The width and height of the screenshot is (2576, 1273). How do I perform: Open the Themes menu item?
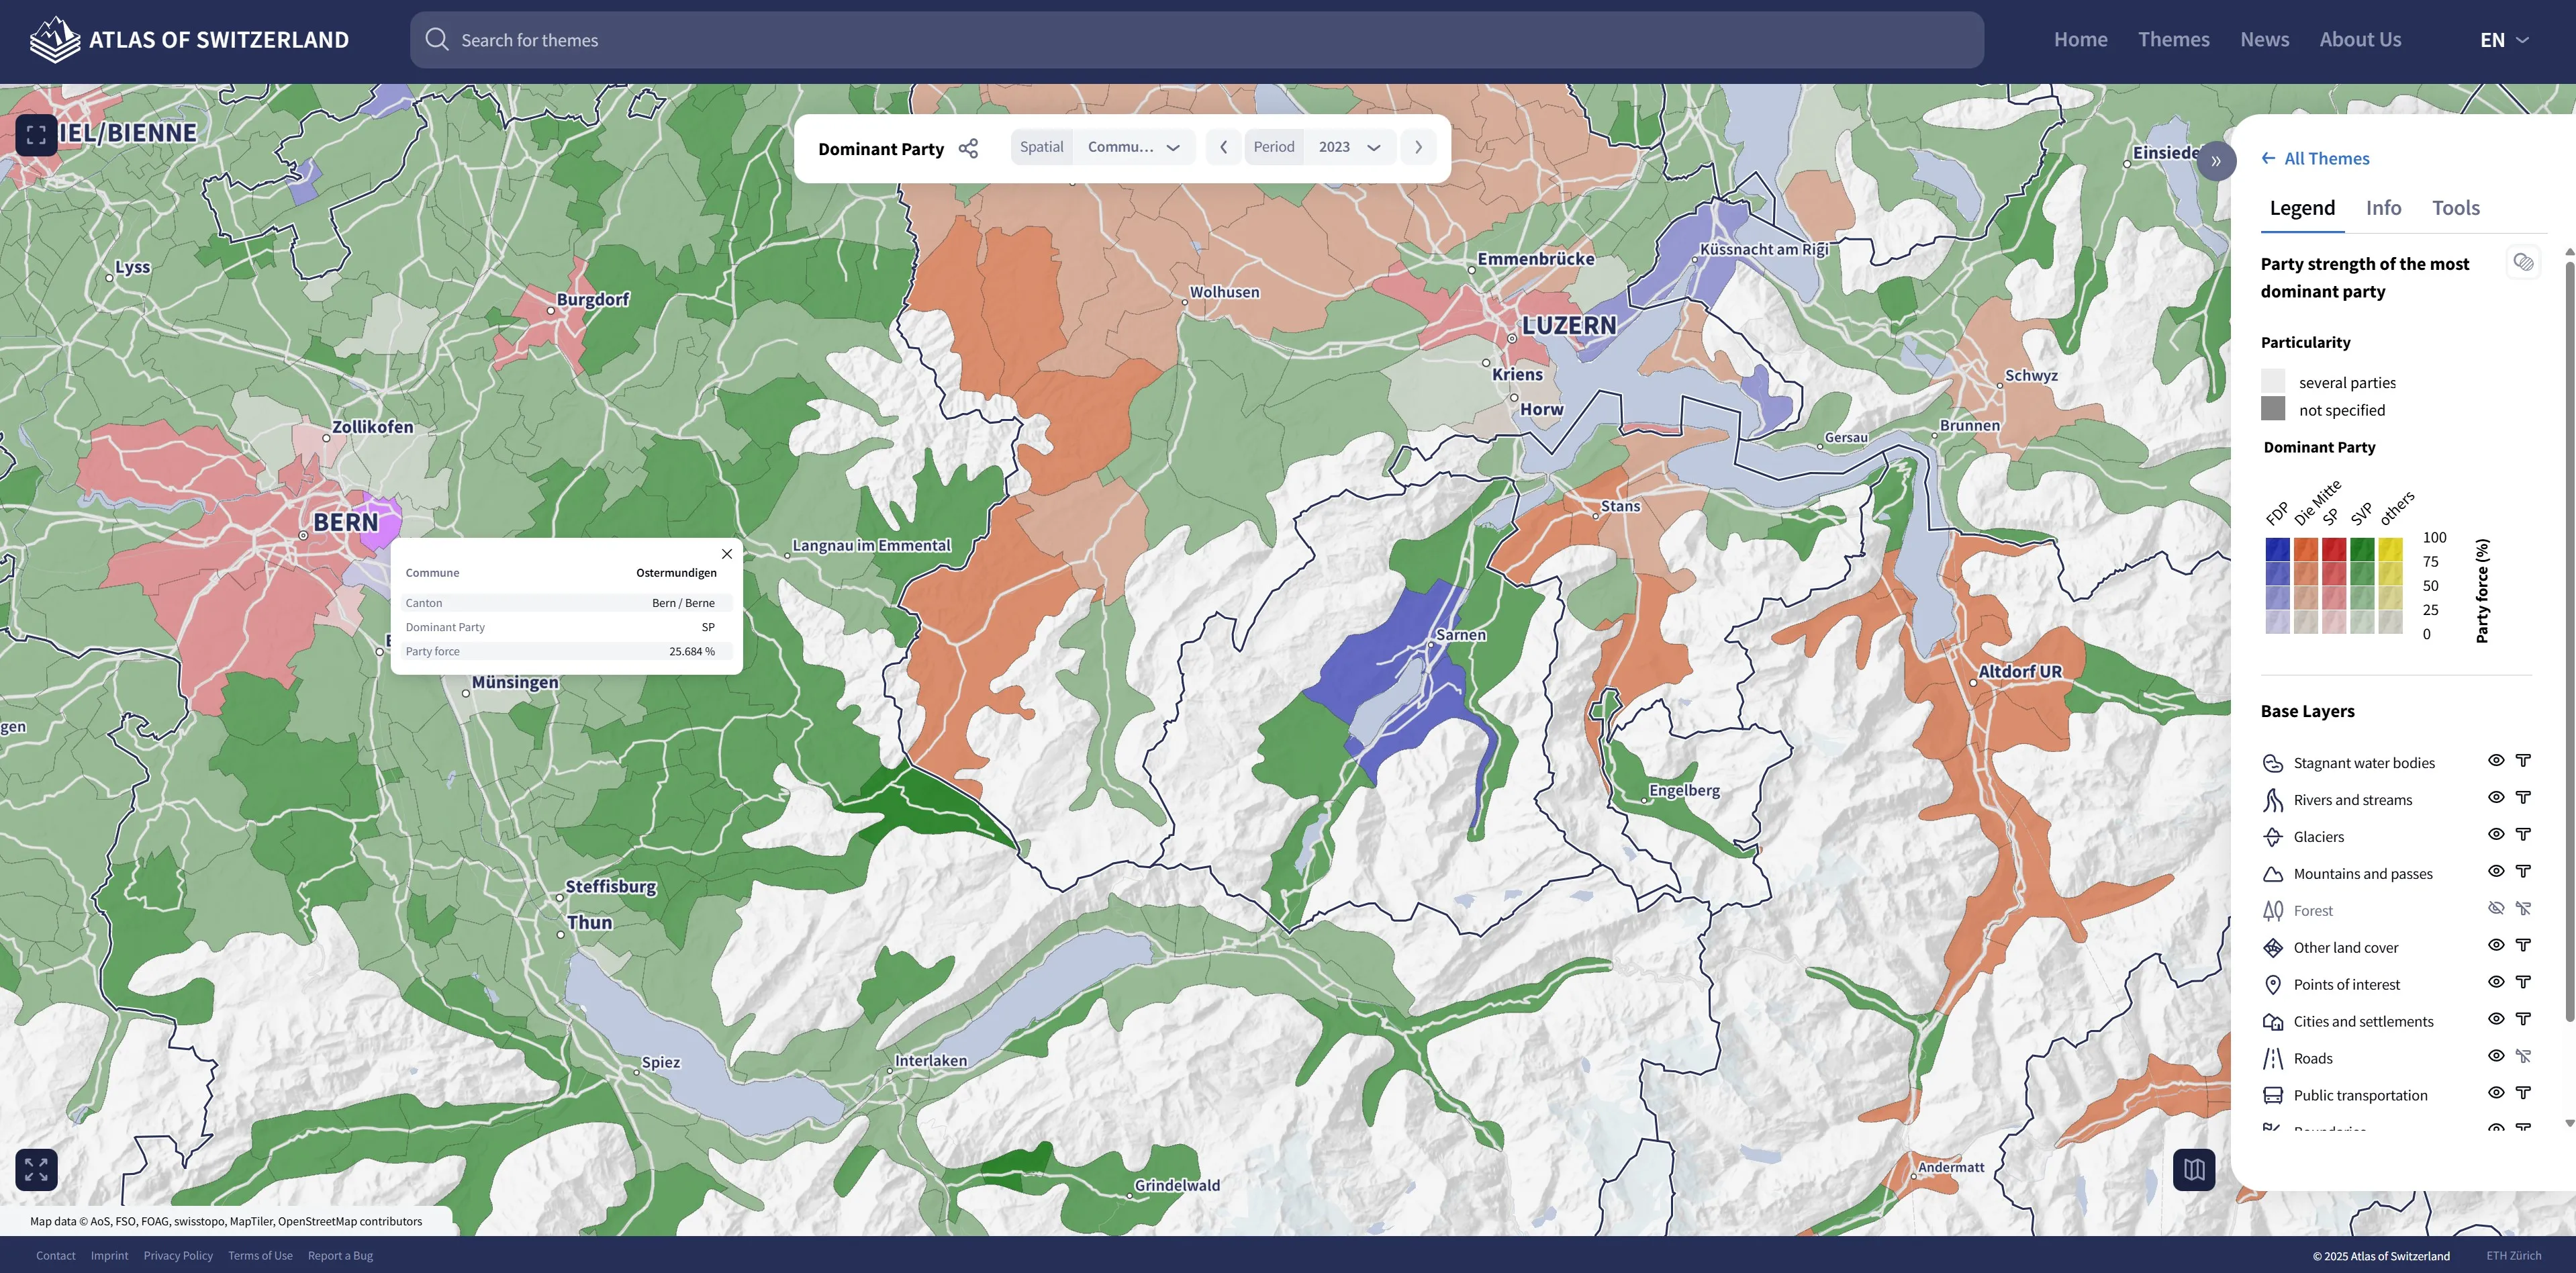coord(2173,40)
